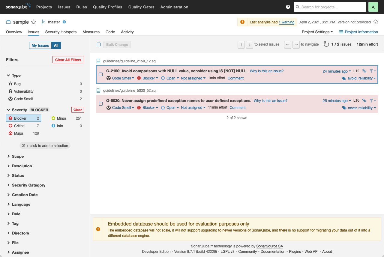Switch to the Measures tab
The width and height of the screenshot is (384, 257).
(91, 32)
